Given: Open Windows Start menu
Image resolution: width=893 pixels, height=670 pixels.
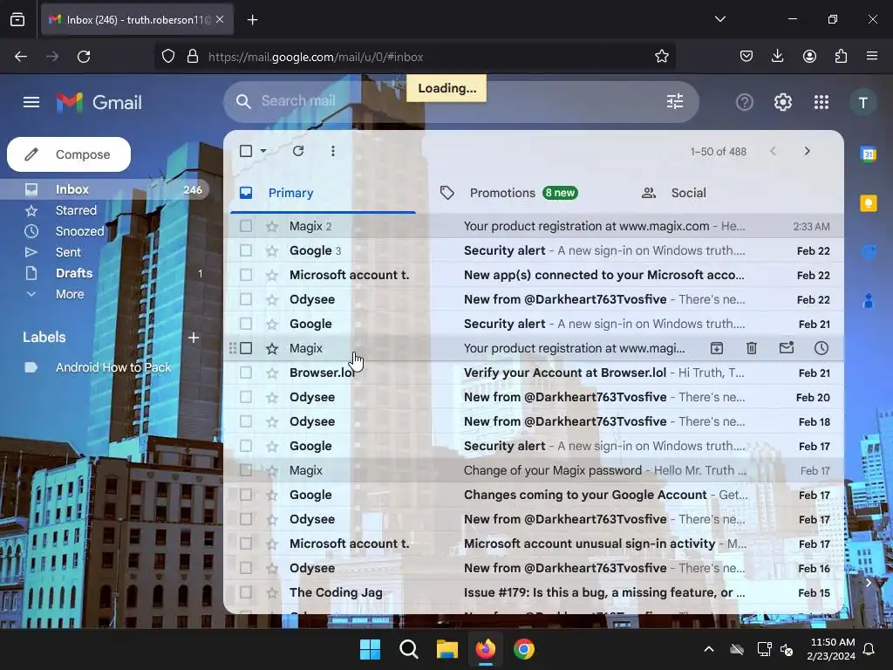Looking at the screenshot, I should click(370, 649).
